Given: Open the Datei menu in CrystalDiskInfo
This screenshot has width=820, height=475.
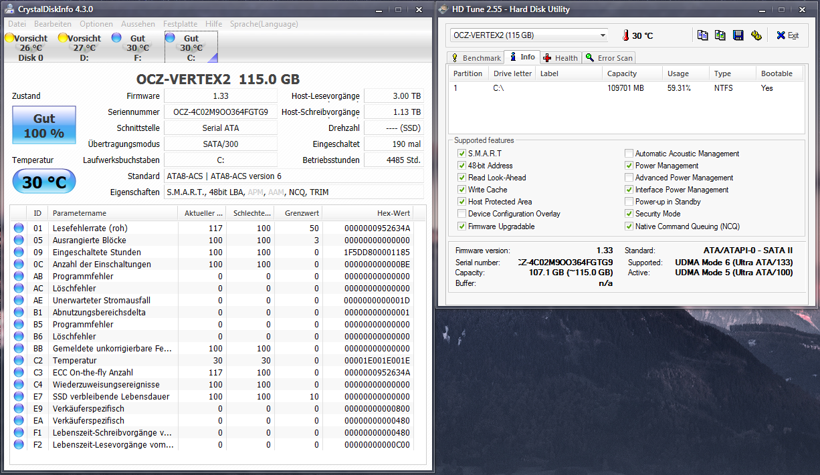Looking at the screenshot, I should (17, 24).
